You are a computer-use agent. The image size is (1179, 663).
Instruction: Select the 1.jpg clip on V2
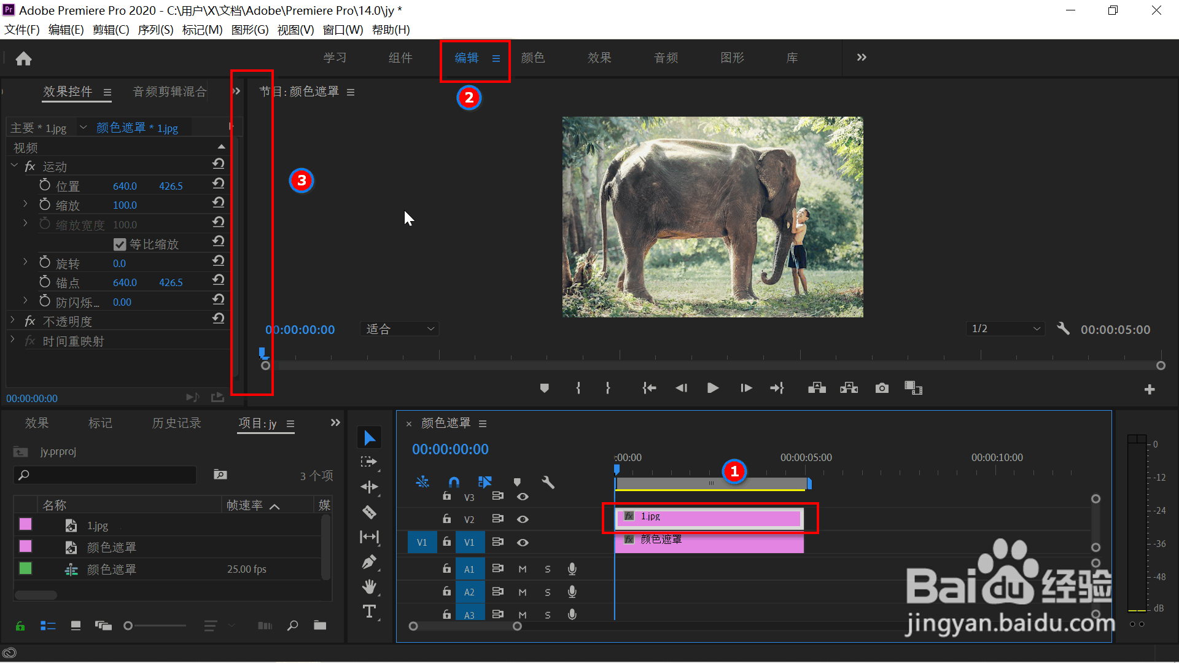coord(709,518)
